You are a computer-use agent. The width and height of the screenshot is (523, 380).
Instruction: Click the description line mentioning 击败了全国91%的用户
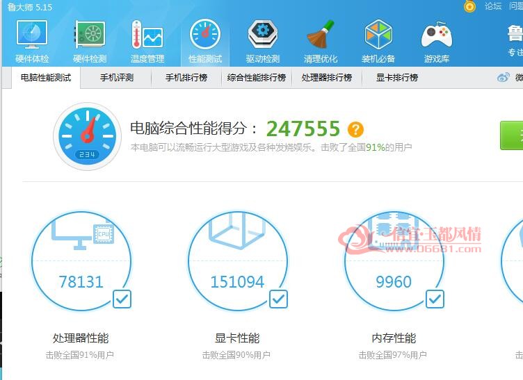271,147
